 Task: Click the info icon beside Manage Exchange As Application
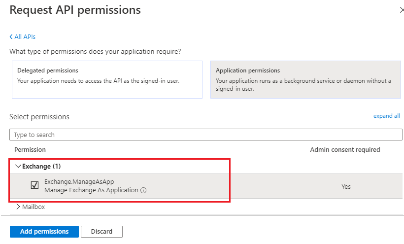pos(143,190)
